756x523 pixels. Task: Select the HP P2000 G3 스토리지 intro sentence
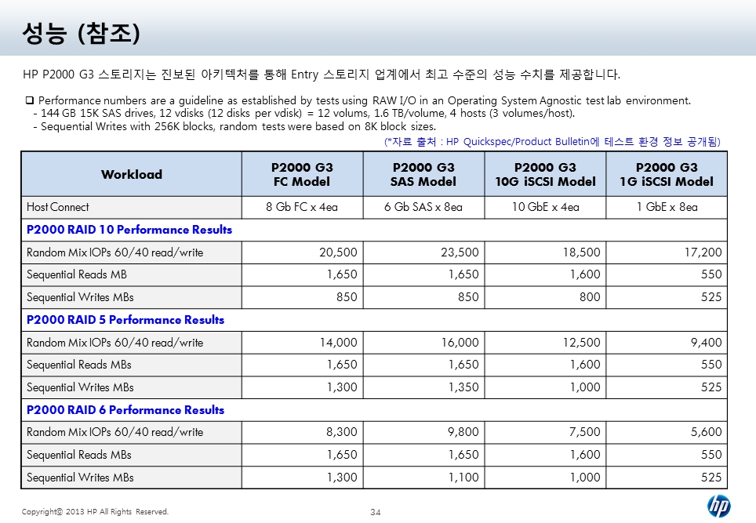click(322, 74)
